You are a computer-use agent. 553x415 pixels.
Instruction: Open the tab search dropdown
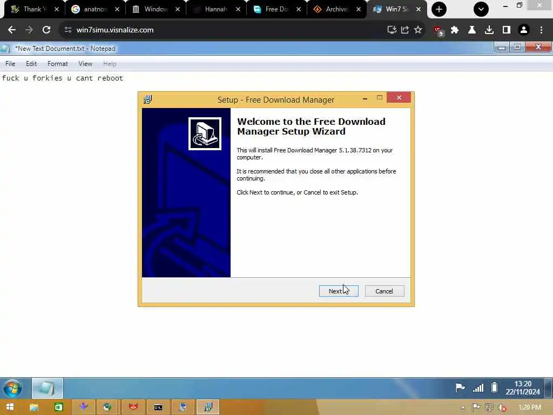point(481,9)
